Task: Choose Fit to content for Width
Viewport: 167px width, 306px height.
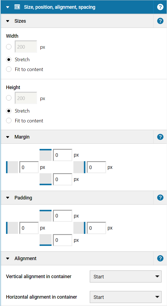Action: click(x=9, y=69)
